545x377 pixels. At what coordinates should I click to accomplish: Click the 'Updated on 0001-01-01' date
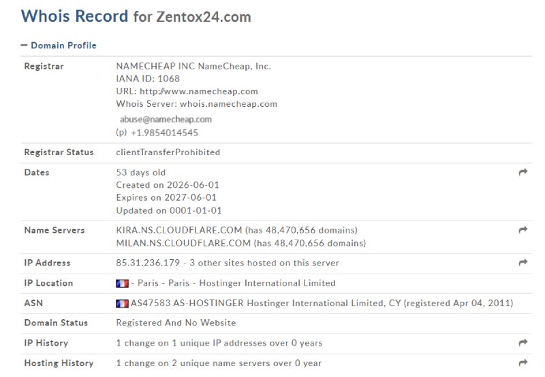[x=169, y=210]
